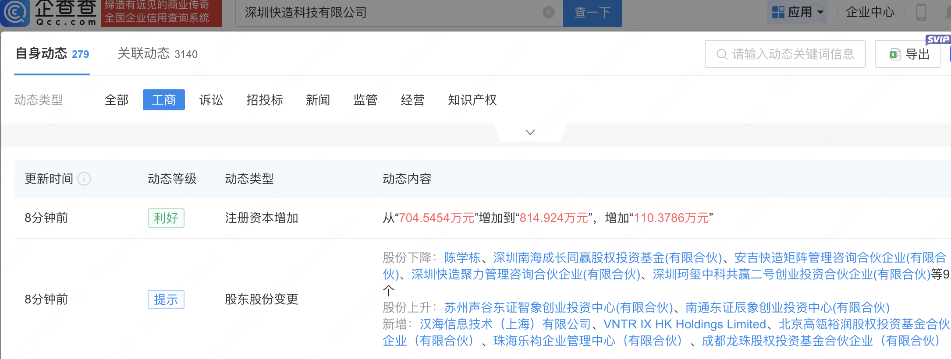
Task: Select the 诉讼 filter type
Action: pyautogui.click(x=211, y=100)
